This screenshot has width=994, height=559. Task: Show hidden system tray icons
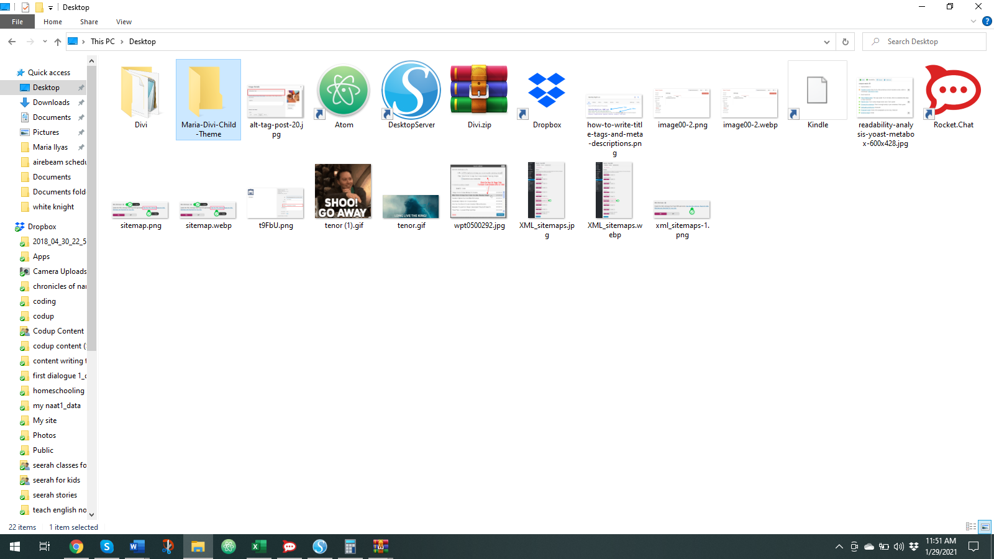tap(839, 547)
